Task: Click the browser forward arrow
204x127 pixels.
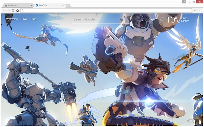Action: coord(9,10)
